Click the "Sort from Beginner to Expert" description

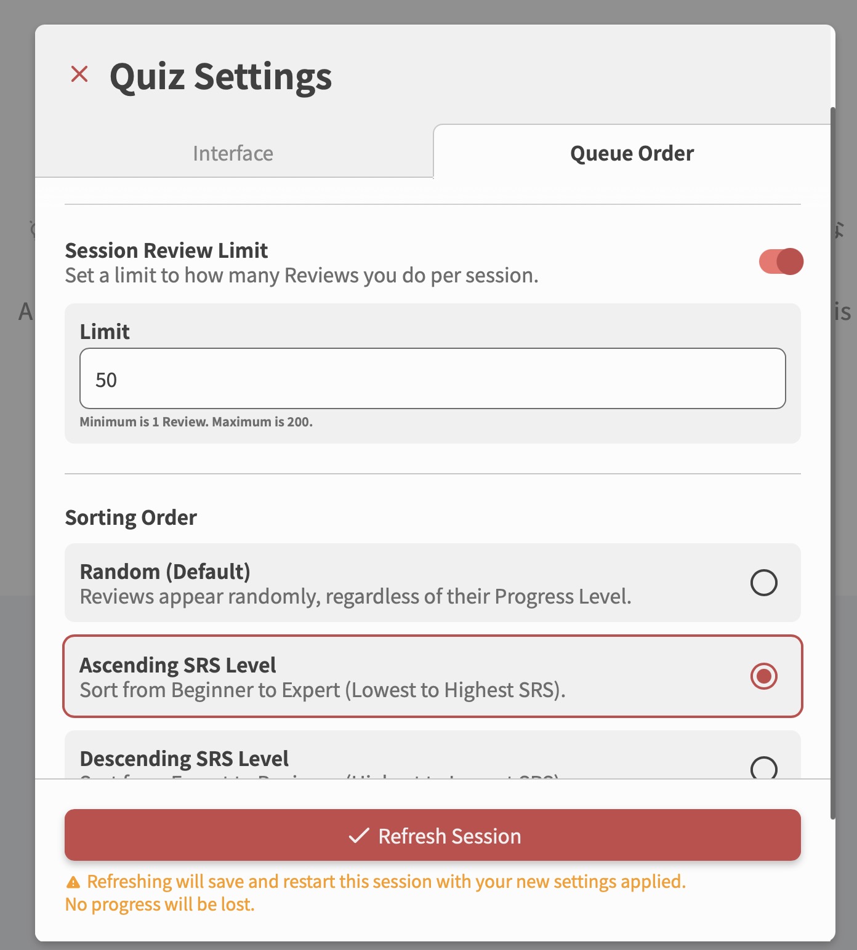click(322, 690)
